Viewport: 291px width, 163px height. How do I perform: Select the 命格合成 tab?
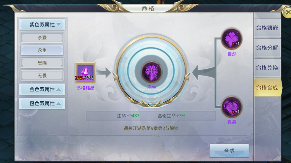(268, 88)
